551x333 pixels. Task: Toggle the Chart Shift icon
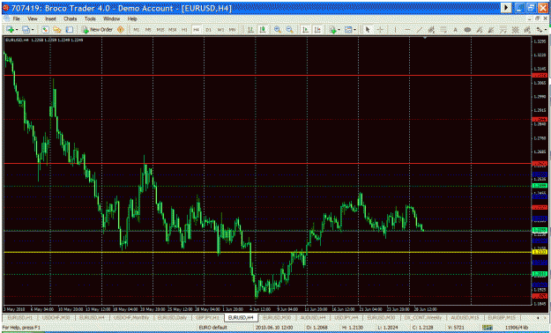[x=317, y=30]
